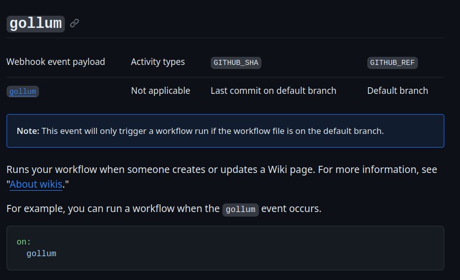Click the permalink chain icon beside gollum heading
Screen dimensions: 460x280
(x=74, y=23)
